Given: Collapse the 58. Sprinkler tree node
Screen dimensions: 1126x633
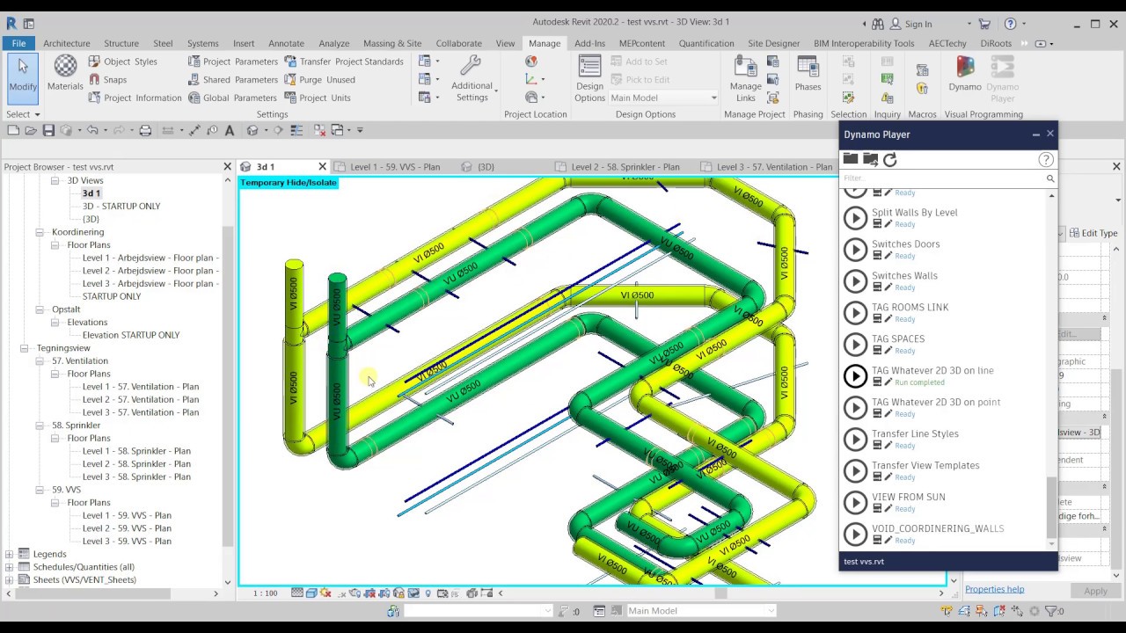Looking at the screenshot, I should coord(40,426).
